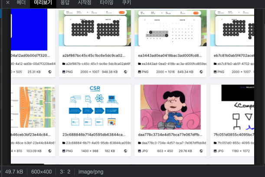Select file name 23c688846b714a0595db63844ca...
Image resolution: width=265 pixels, height=177 pixels.
(x=94, y=135)
